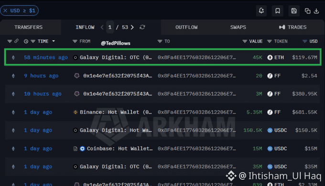The width and height of the screenshot is (325, 186).
Task: Open the OUTFLOW tab
Action: 186,27
